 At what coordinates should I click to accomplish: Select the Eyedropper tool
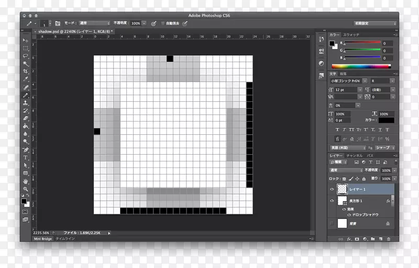tap(25, 79)
